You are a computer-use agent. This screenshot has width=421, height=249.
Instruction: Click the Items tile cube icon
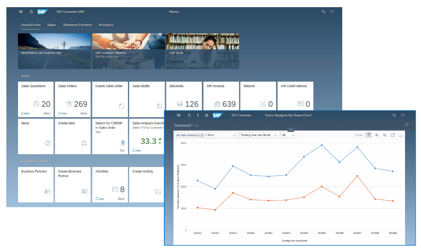(x=48, y=143)
